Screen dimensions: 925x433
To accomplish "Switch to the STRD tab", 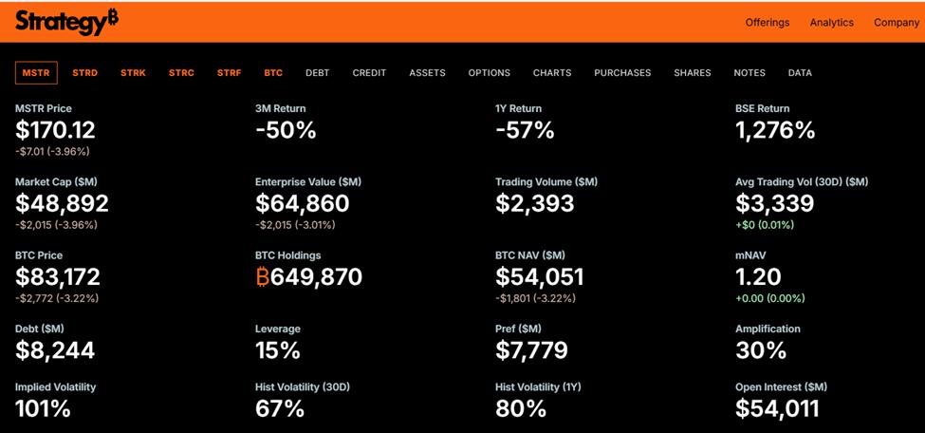I will (x=84, y=73).
